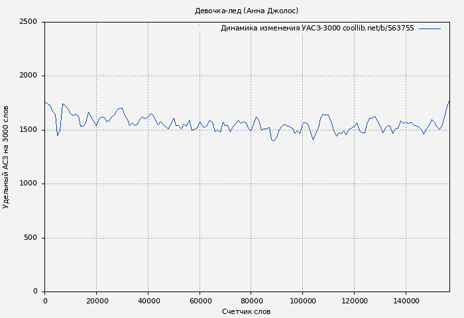Click the data line's final peak at right edge
The width and height of the screenshot is (464, 318).
pyautogui.click(x=449, y=101)
